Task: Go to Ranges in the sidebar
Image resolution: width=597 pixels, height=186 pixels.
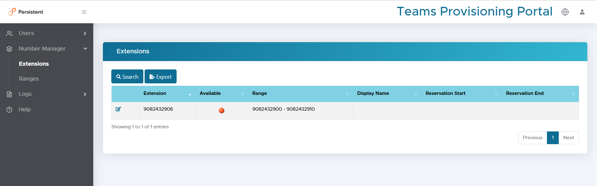Action: [29, 79]
